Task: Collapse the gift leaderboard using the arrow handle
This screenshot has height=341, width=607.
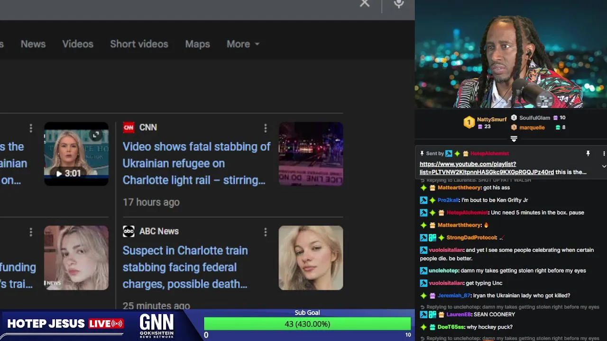Action: pyautogui.click(x=514, y=138)
